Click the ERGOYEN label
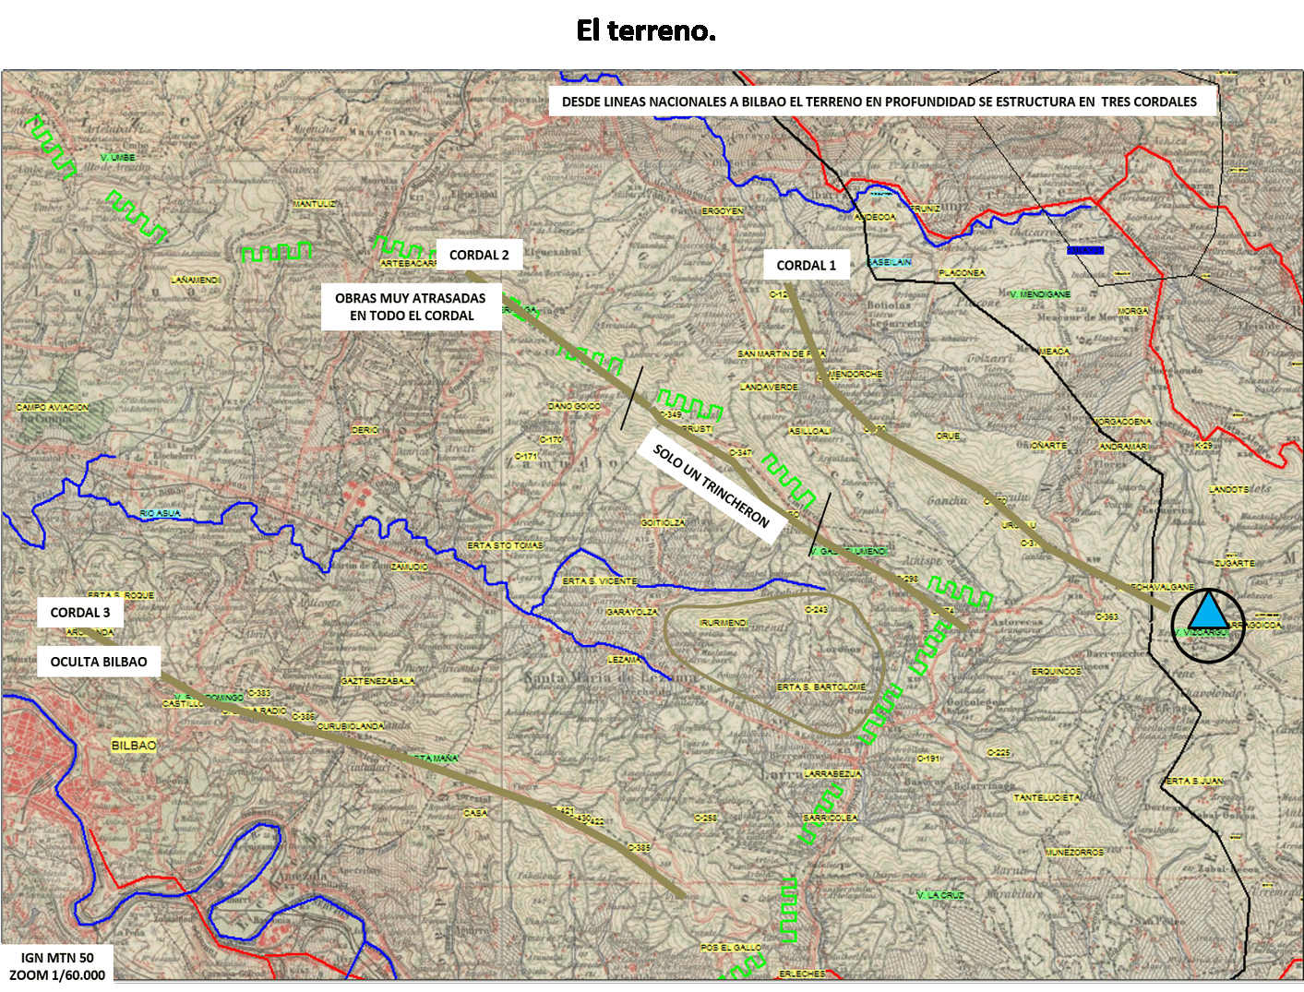Viewport: 1304px width, 992px height. point(723,211)
